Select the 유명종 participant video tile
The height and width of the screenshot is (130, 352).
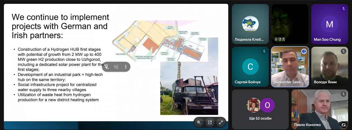(290, 24)
